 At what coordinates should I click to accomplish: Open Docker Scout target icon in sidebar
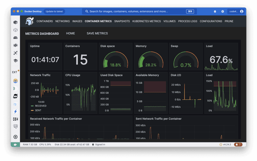(x=15, y=53)
